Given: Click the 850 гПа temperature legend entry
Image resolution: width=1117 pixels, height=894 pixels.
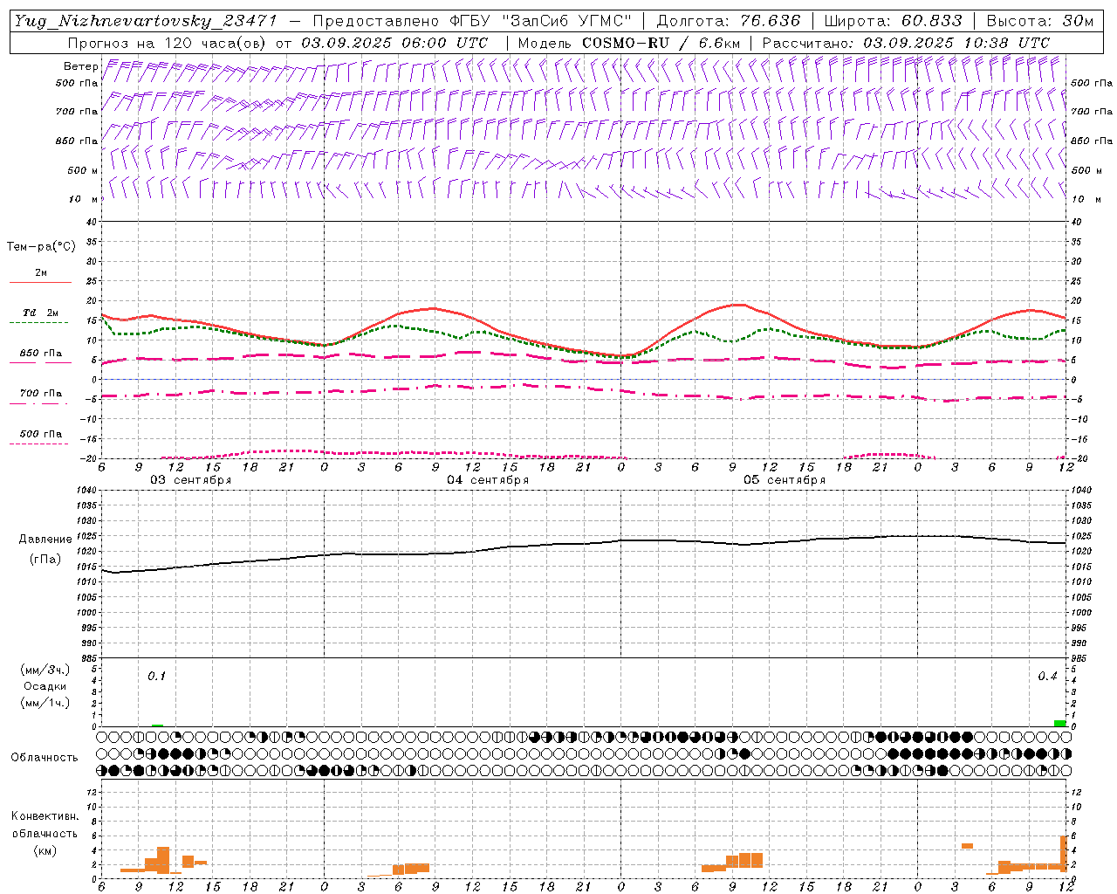Looking at the screenshot, I should coord(40,354).
